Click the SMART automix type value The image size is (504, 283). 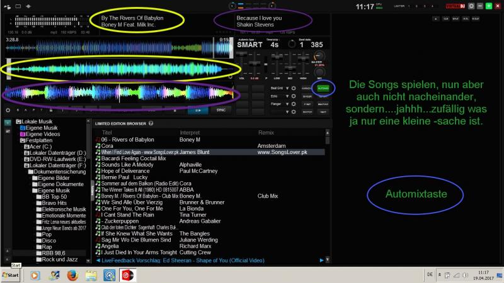point(249,45)
